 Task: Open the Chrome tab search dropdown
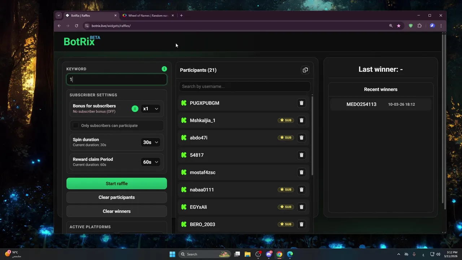coord(58,16)
